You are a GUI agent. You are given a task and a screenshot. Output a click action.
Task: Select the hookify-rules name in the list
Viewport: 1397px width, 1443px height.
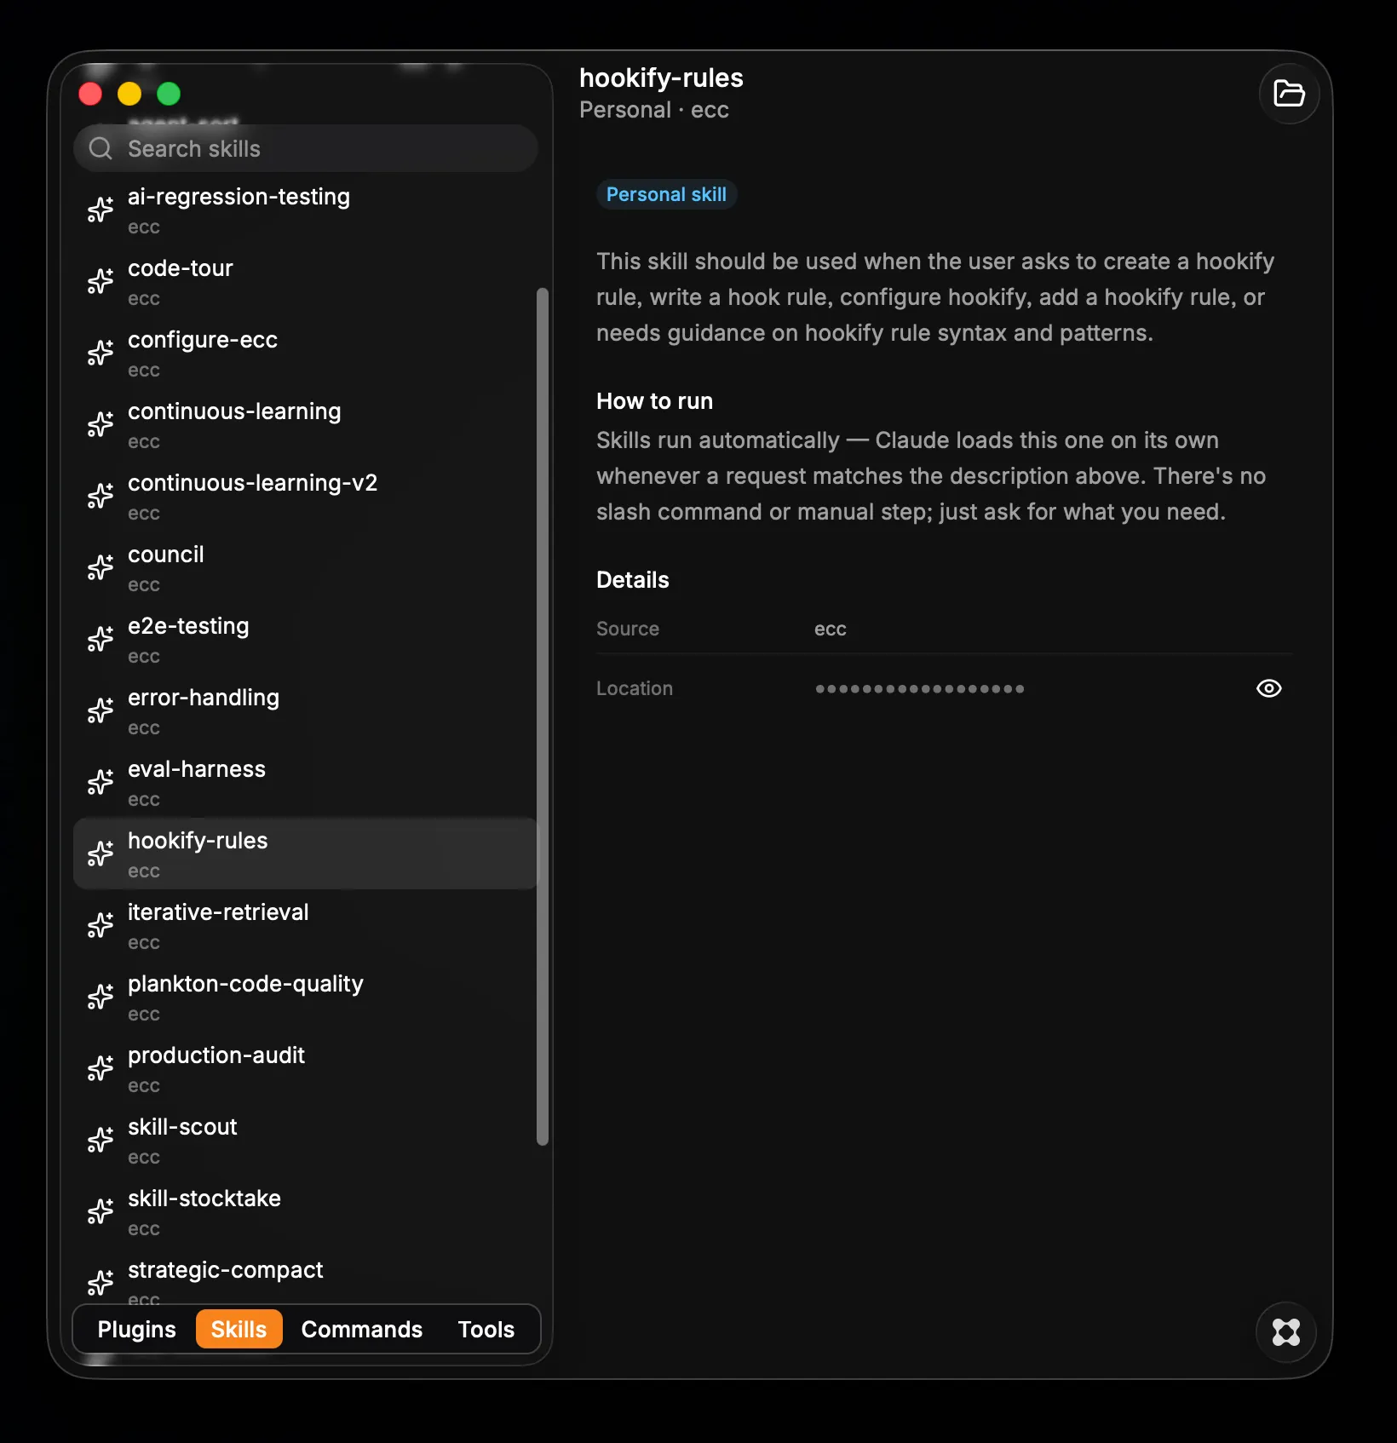[x=198, y=841]
